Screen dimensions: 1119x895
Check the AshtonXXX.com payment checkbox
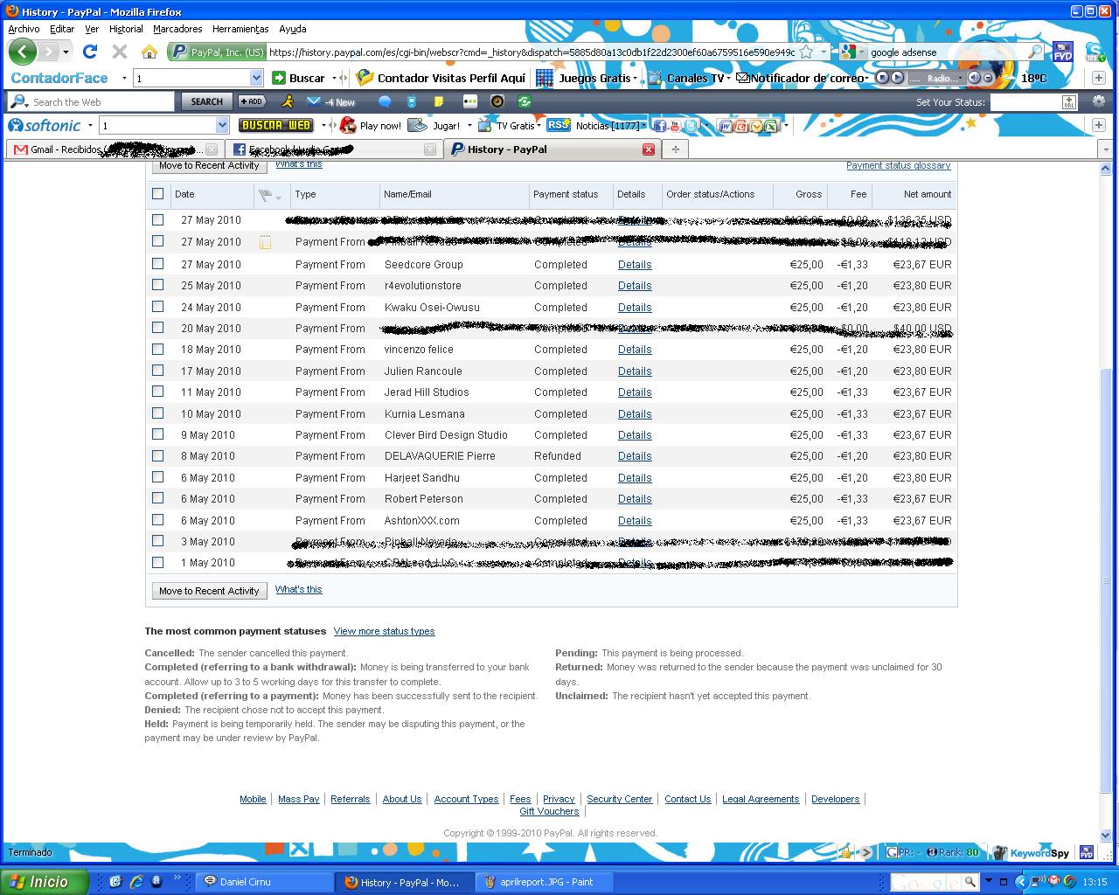(157, 520)
